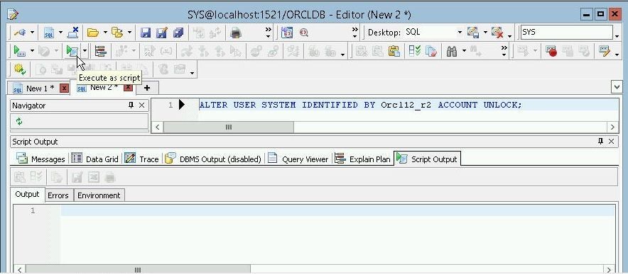
Task: Switch to the Trace tab
Action: coord(141,159)
